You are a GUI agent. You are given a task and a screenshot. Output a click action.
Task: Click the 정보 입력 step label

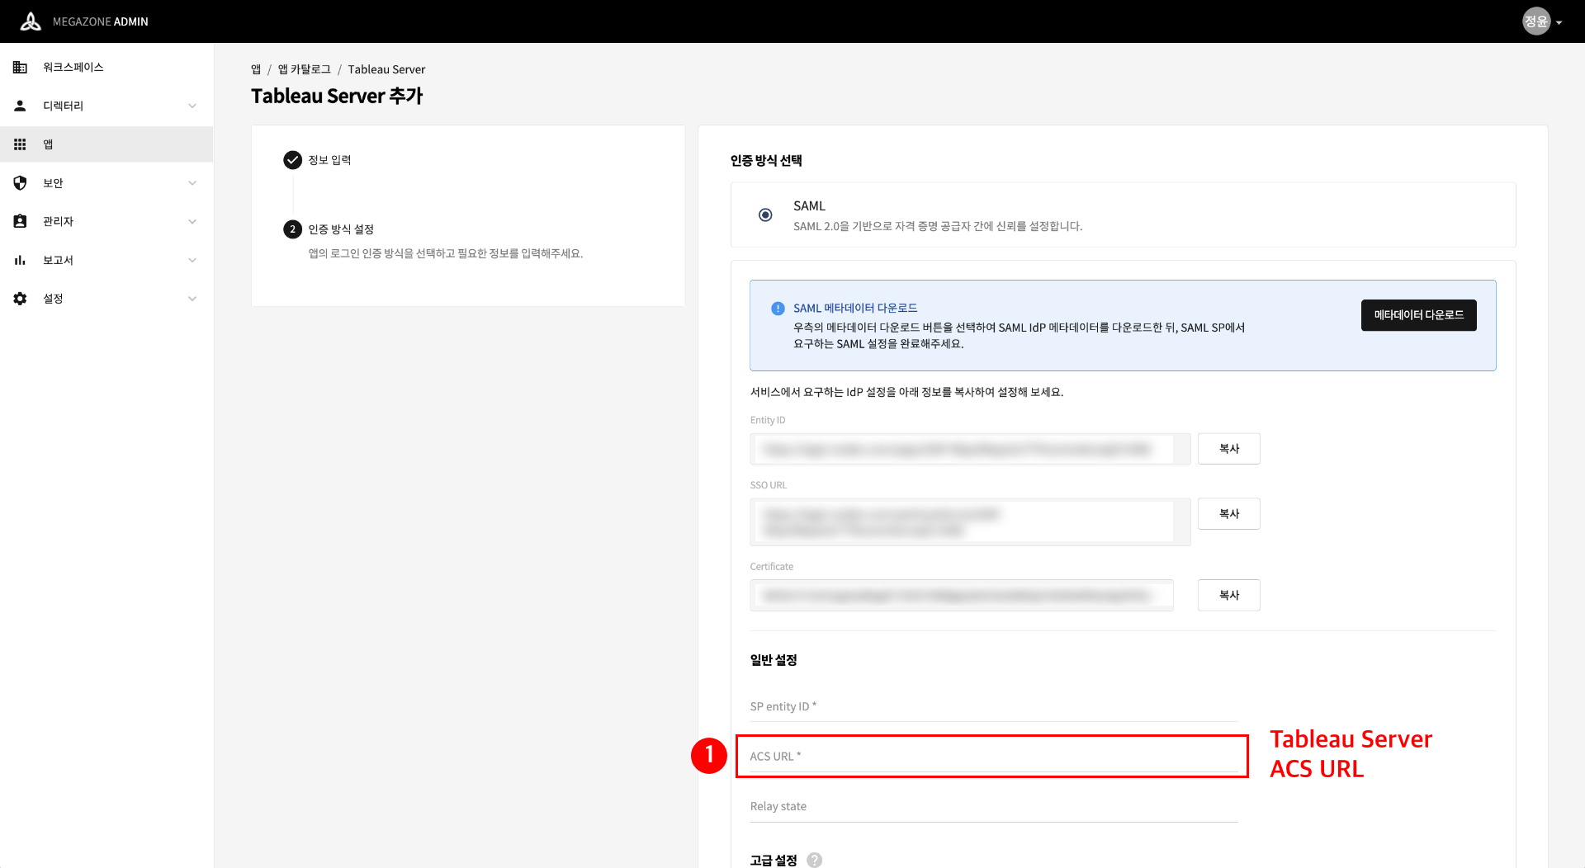(329, 160)
